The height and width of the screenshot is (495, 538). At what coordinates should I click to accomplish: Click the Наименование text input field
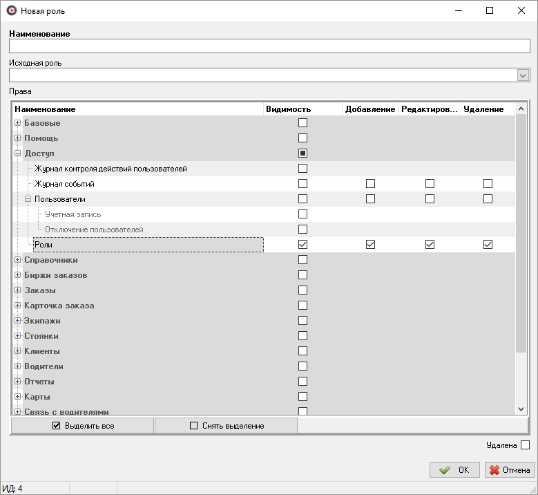pos(269,46)
